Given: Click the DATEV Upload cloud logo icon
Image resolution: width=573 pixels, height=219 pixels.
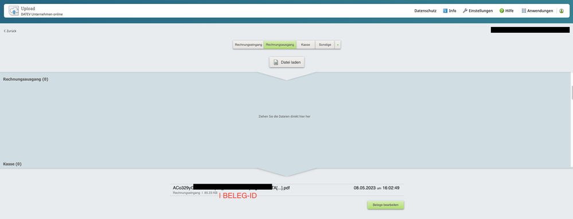Looking at the screenshot, I should coord(14,10).
